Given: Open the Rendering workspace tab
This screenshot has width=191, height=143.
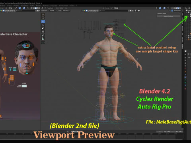Looking at the screenshot, I should tap(46, 6).
